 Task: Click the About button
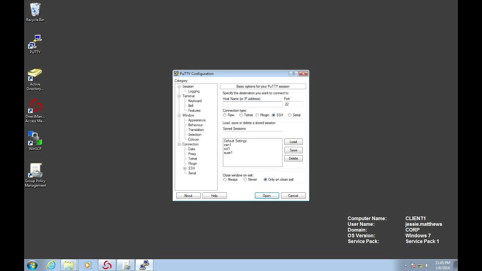coord(188,196)
